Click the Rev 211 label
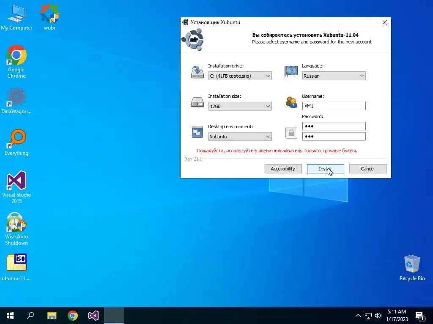The width and height of the screenshot is (433, 324). tap(193, 159)
